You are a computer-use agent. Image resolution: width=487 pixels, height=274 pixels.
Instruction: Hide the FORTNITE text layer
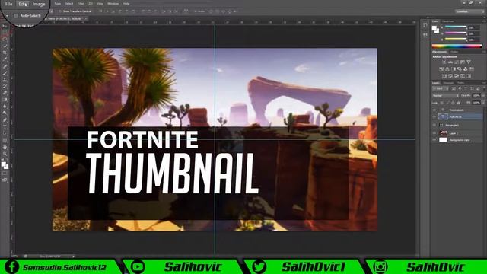click(x=434, y=116)
